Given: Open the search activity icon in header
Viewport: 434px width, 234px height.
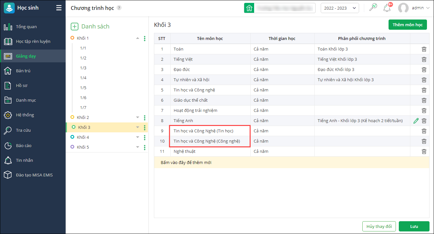Looking at the screenshot, I should [373, 7].
